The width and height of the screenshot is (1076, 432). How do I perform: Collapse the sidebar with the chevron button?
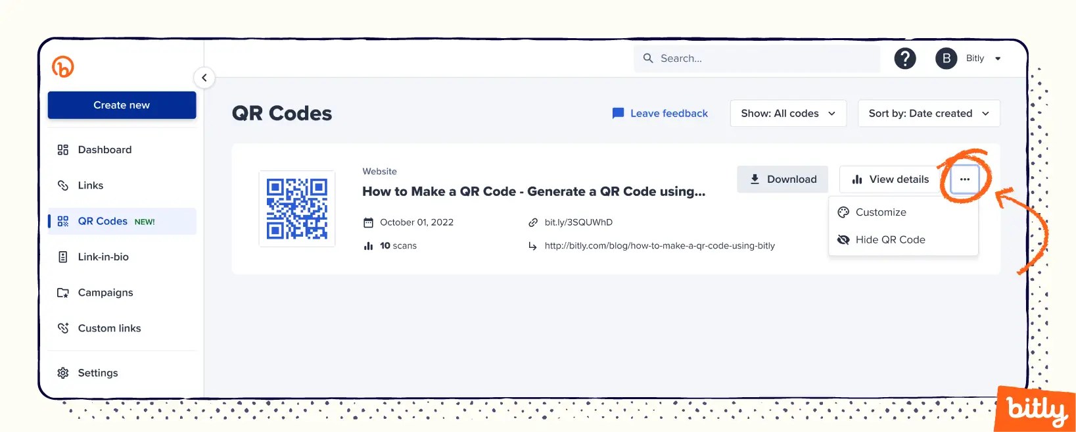point(204,78)
